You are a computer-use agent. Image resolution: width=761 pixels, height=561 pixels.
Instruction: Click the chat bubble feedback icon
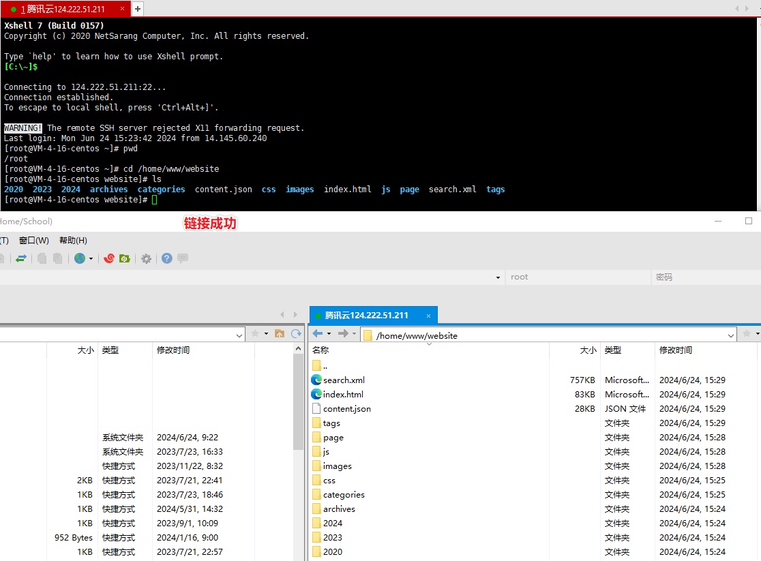click(183, 258)
